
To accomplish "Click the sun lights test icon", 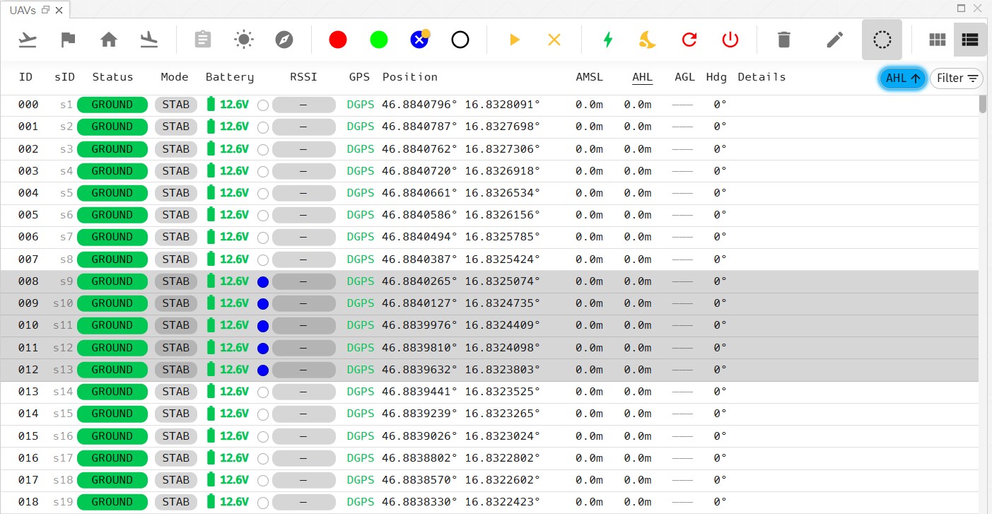I will [x=244, y=40].
